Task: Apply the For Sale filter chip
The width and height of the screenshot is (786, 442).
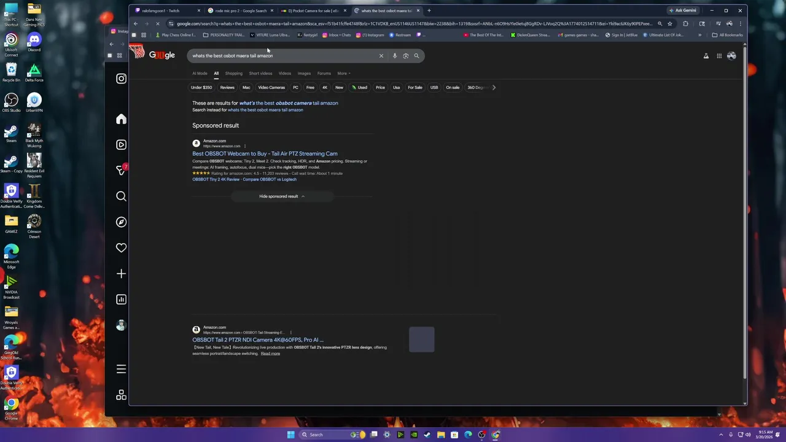Action: (x=415, y=88)
